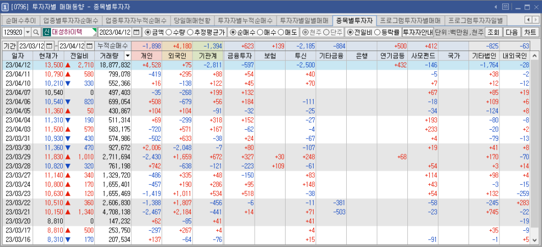The height and width of the screenshot is (247, 542).
Task: Open the period start date calendar
Action: [49, 45]
